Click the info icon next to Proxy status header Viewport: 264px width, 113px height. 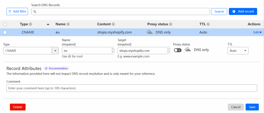[x=171, y=24]
